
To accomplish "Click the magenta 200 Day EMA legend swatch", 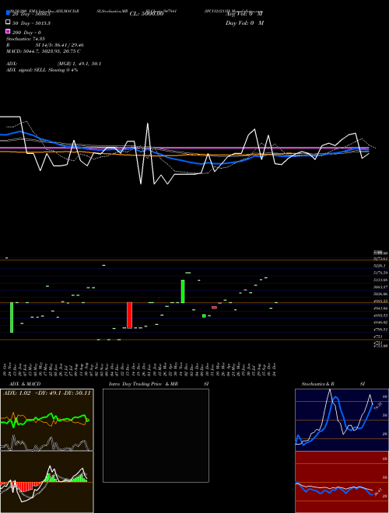I will 9,31.
